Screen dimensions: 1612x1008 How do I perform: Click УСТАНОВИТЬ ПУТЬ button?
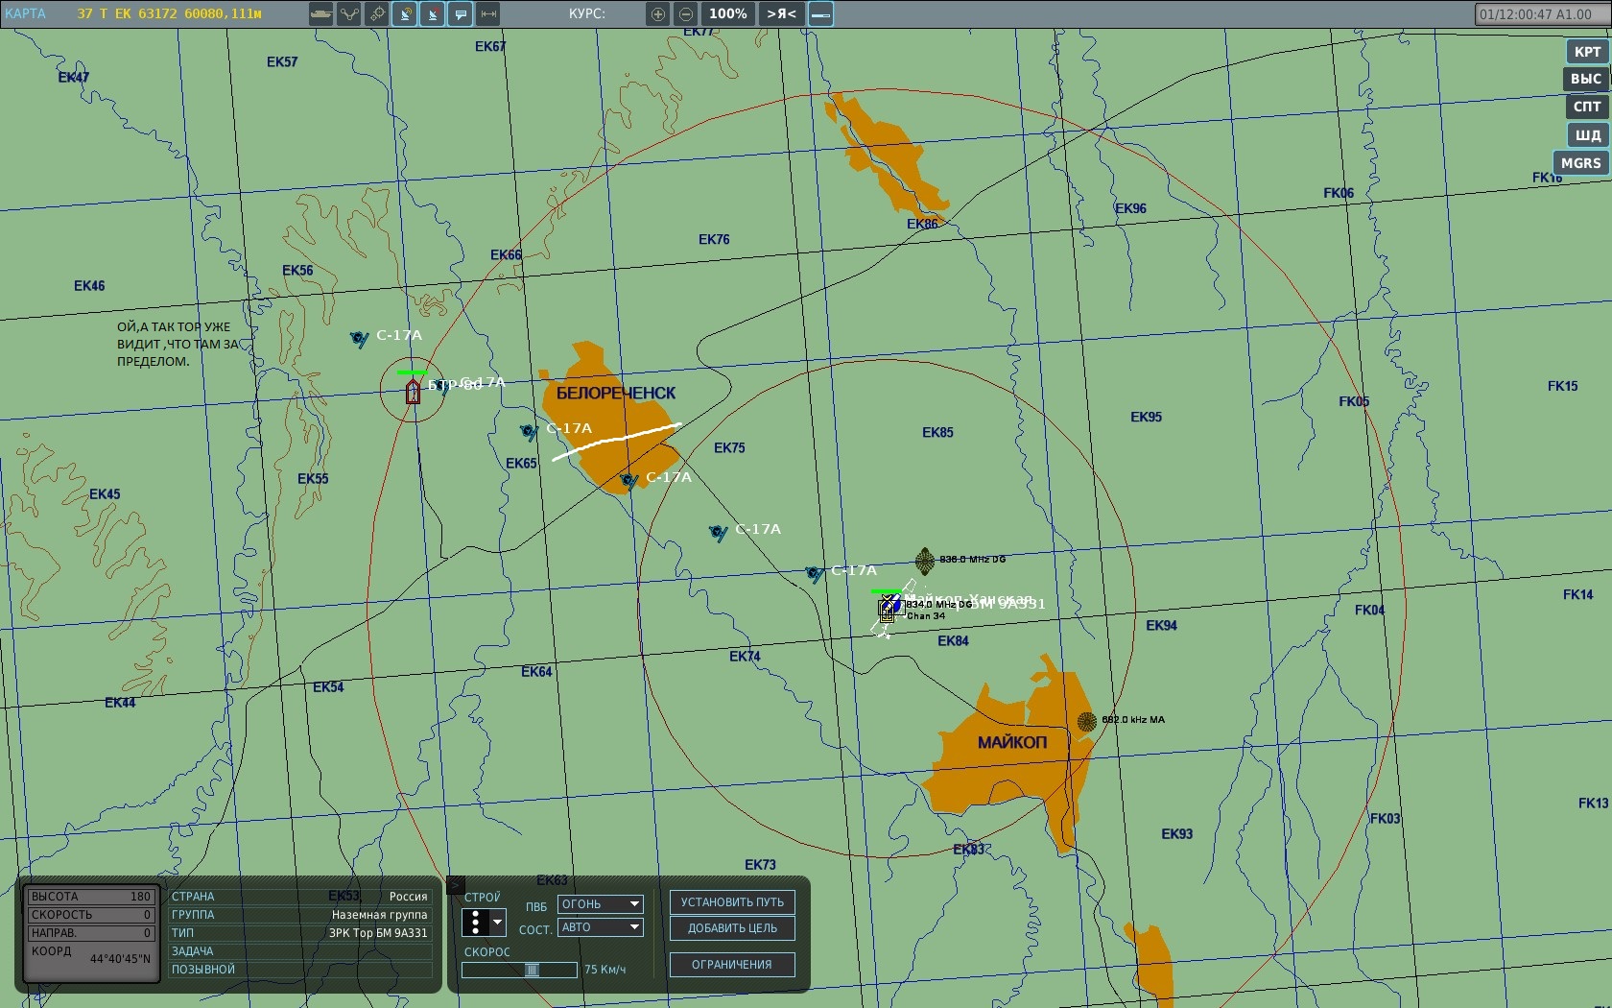[x=732, y=902]
